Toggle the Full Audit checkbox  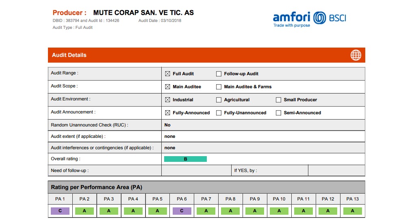167,74
